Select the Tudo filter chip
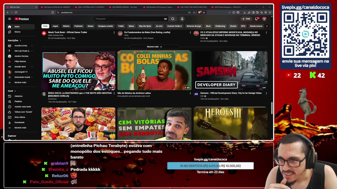This screenshot has width=337, height=189. [45, 26]
